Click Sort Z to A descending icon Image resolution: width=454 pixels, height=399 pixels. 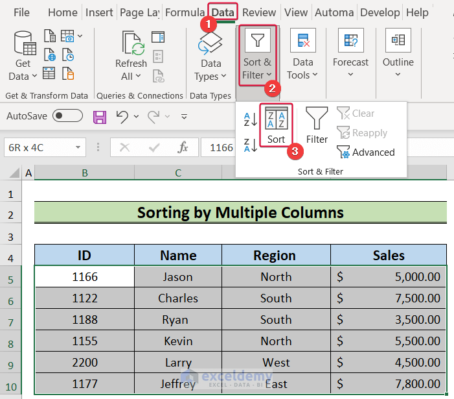point(250,144)
